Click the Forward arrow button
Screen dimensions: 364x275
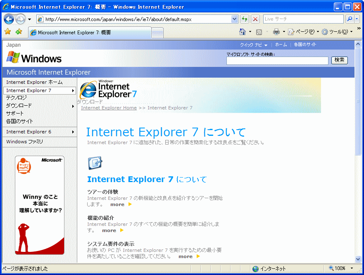[20, 19]
